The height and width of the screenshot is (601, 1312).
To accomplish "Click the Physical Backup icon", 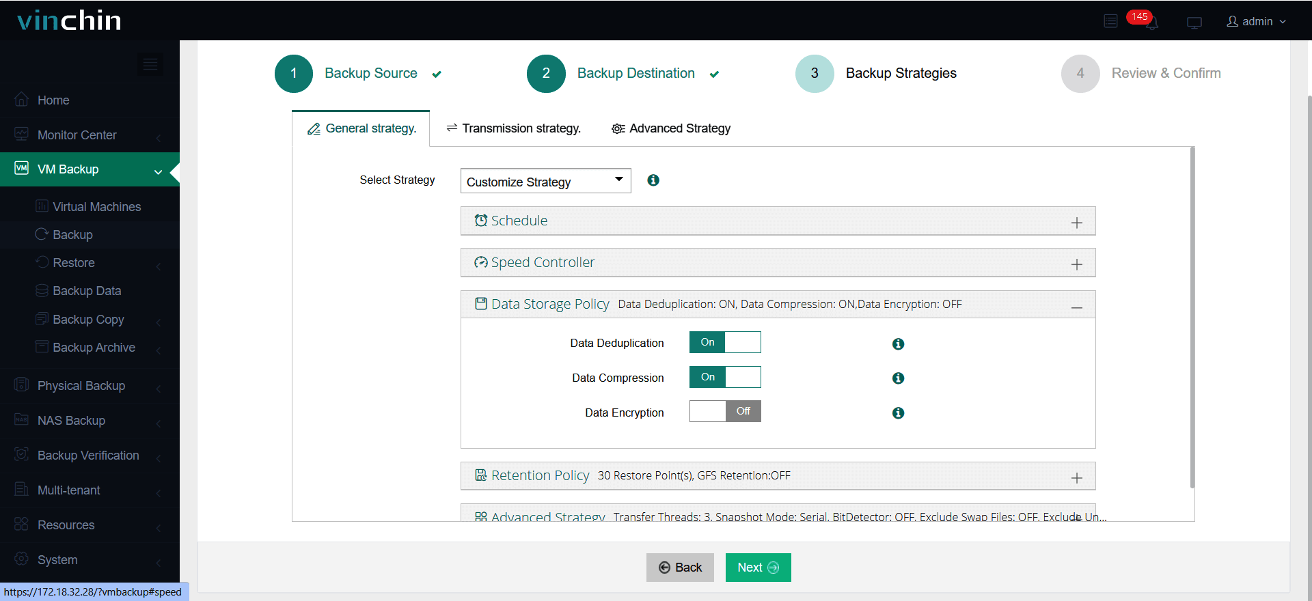I will tap(22, 385).
